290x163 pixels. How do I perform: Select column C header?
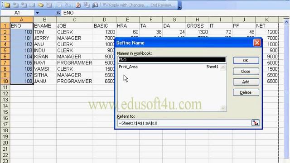point(75,19)
